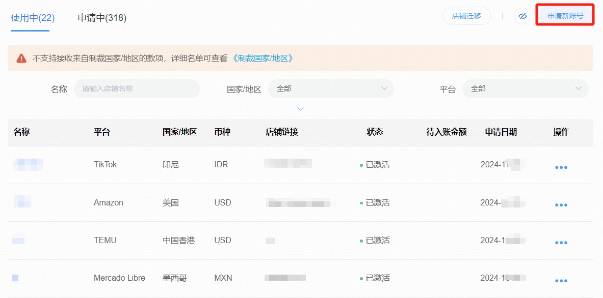Click the 请输入店铺名称 search field

point(137,88)
